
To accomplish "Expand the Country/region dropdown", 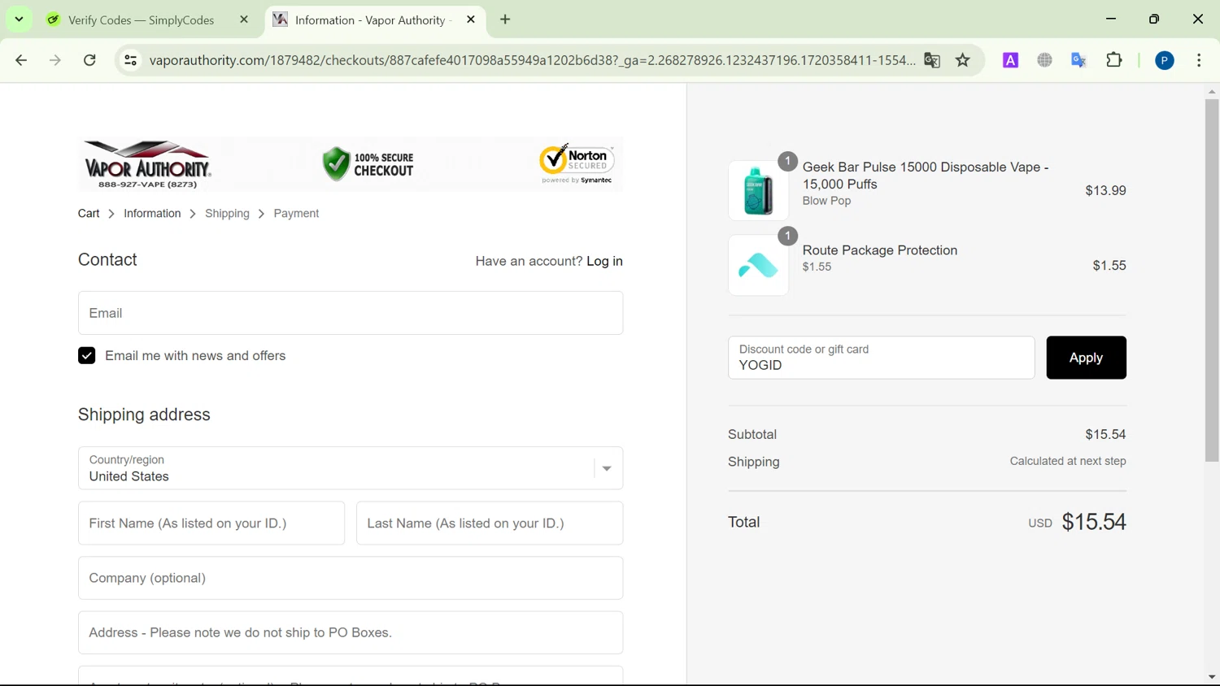I will (x=351, y=468).
